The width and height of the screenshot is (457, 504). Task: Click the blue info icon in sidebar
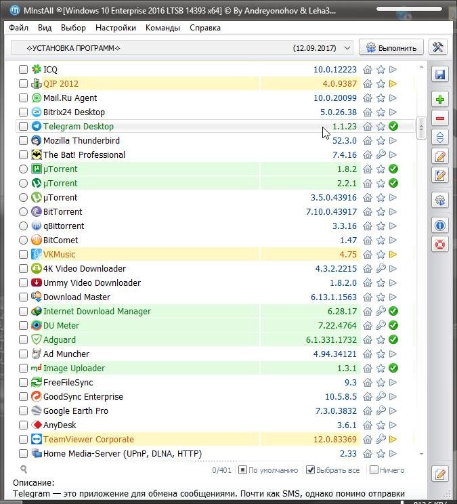[x=439, y=226]
